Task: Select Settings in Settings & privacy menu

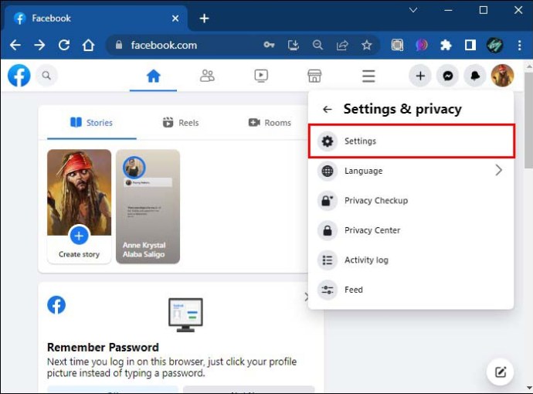Action: (411, 141)
